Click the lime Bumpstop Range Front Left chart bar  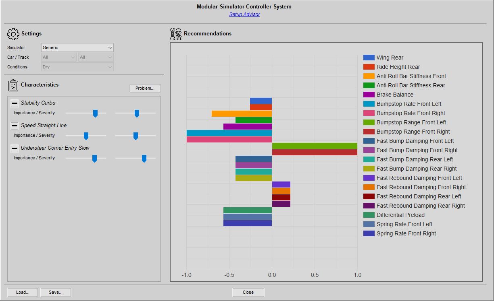315,146
